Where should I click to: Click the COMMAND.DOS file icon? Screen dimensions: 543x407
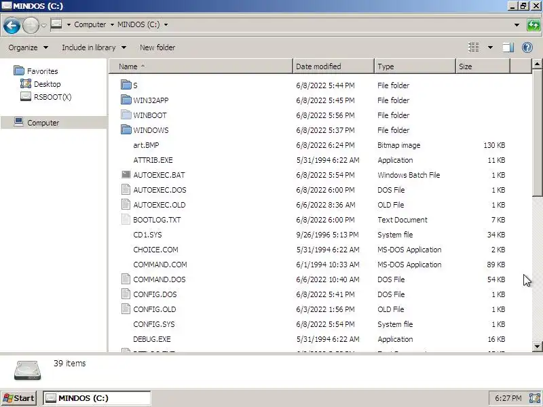tap(126, 279)
